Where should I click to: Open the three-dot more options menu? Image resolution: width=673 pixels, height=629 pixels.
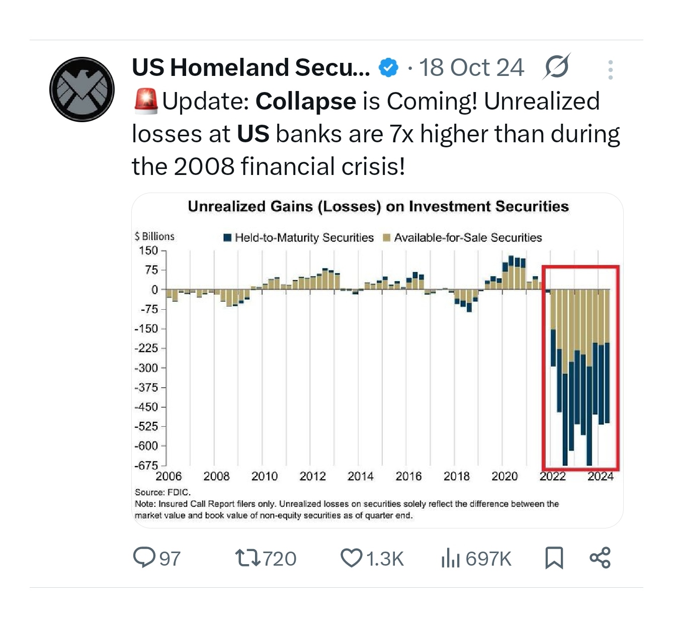610,70
